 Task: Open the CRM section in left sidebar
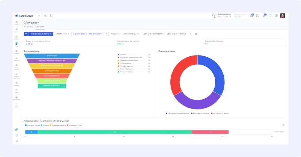point(17,44)
